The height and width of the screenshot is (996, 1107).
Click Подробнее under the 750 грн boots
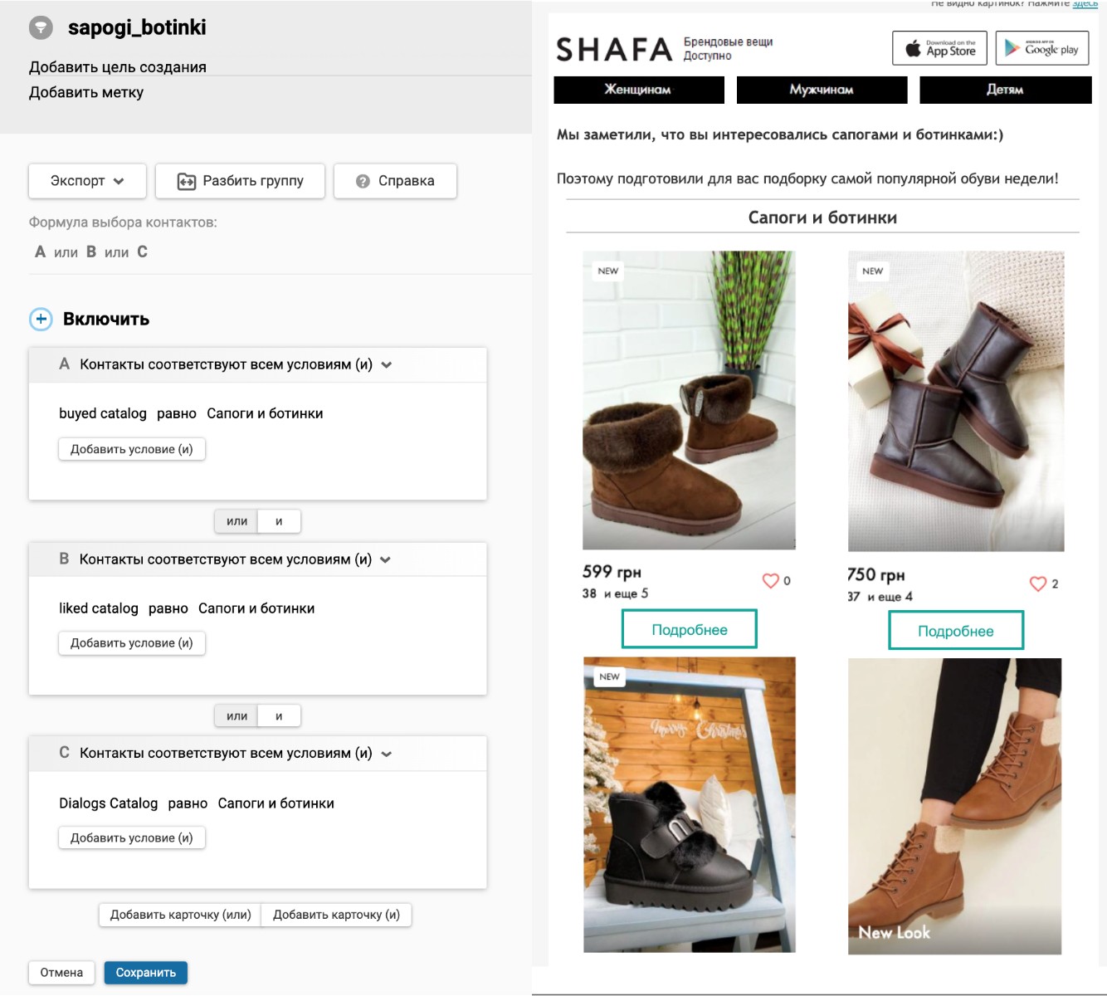[956, 631]
